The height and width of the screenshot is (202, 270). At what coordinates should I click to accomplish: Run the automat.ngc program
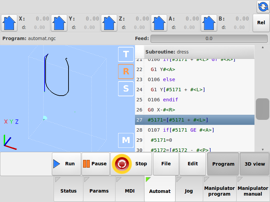[x=66, y=164]
